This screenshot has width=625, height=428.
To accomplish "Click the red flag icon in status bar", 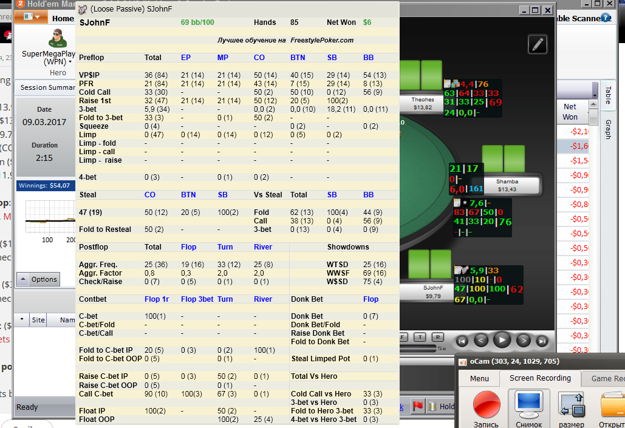I will pyautogui.click(x=418, y=406).
